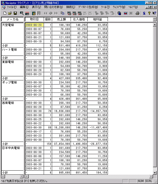Open the 表示(V) menu
This screenshot has width=158, height=184.
(x=36, y=7)
